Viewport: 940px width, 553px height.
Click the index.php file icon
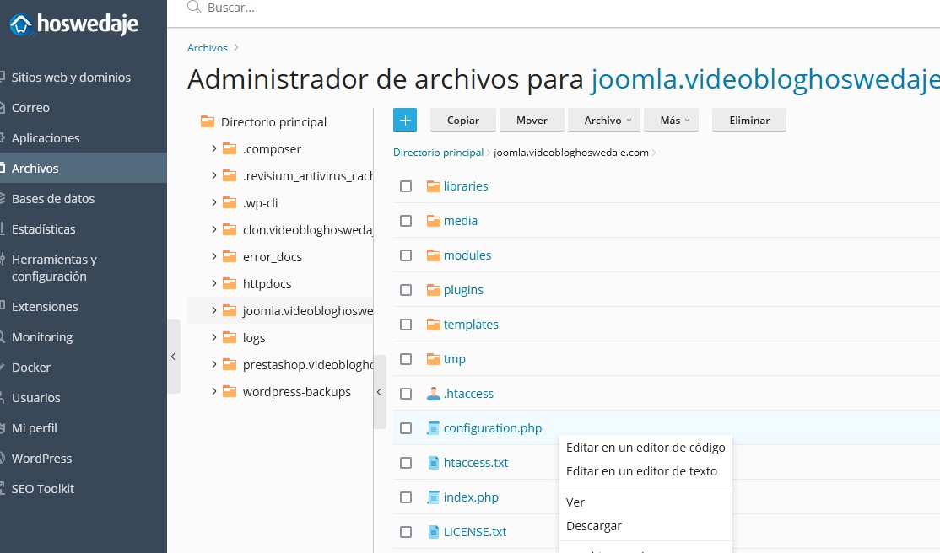click(434, 497)
